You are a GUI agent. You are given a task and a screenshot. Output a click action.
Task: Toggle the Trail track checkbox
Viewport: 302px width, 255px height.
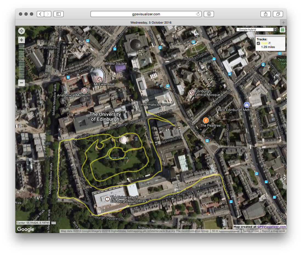click(258, 43)
